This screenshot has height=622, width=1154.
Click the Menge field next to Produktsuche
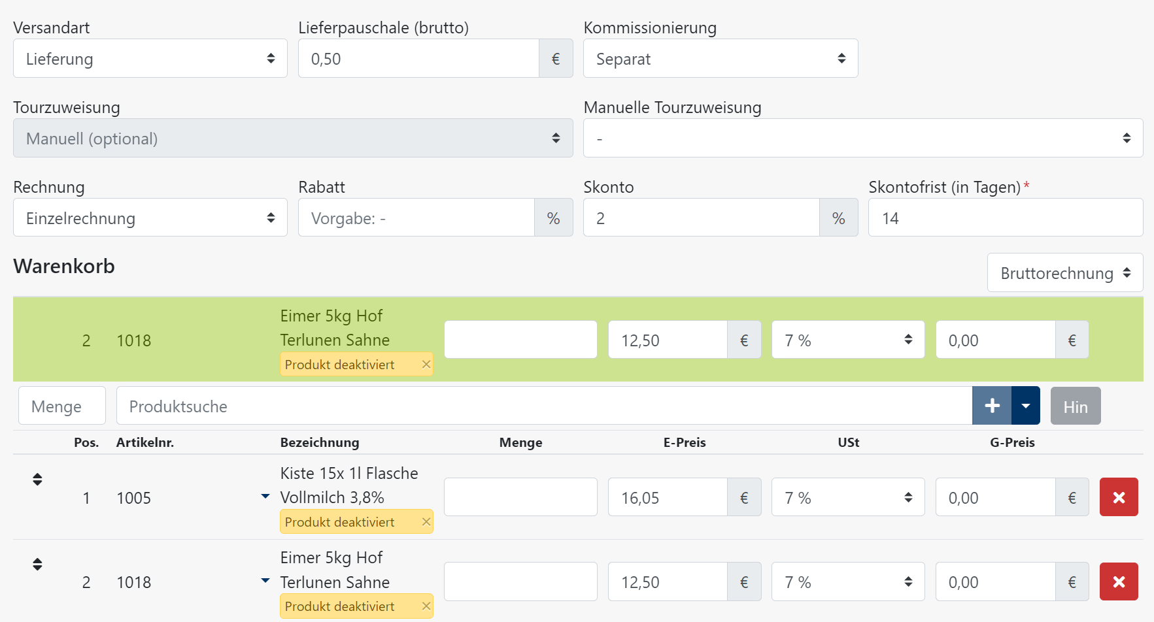62,406
